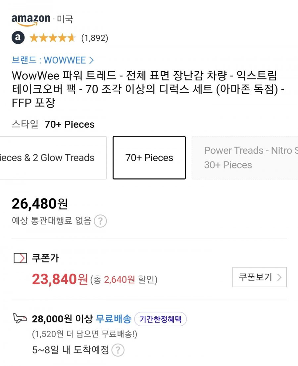Viewport: 298px width, 366px height.
Task: Click the help icon beside arrival estimate
Action: coord(118,350)
